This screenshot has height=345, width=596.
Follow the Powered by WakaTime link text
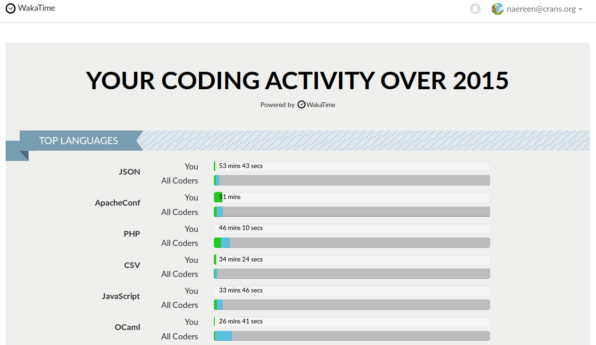point(321,105)
